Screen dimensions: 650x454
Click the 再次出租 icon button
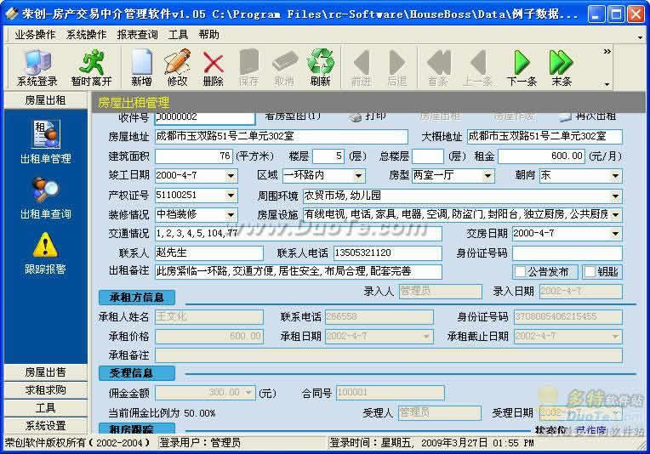coord(587,116)
